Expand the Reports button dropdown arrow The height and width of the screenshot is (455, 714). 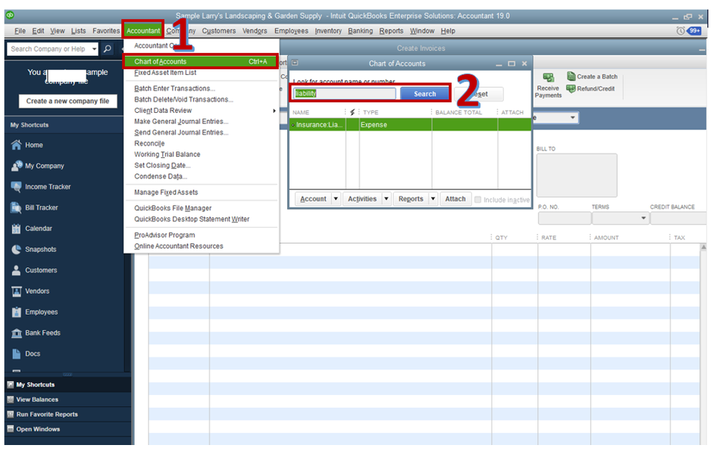pyautogui.click(x=433, y=199)
